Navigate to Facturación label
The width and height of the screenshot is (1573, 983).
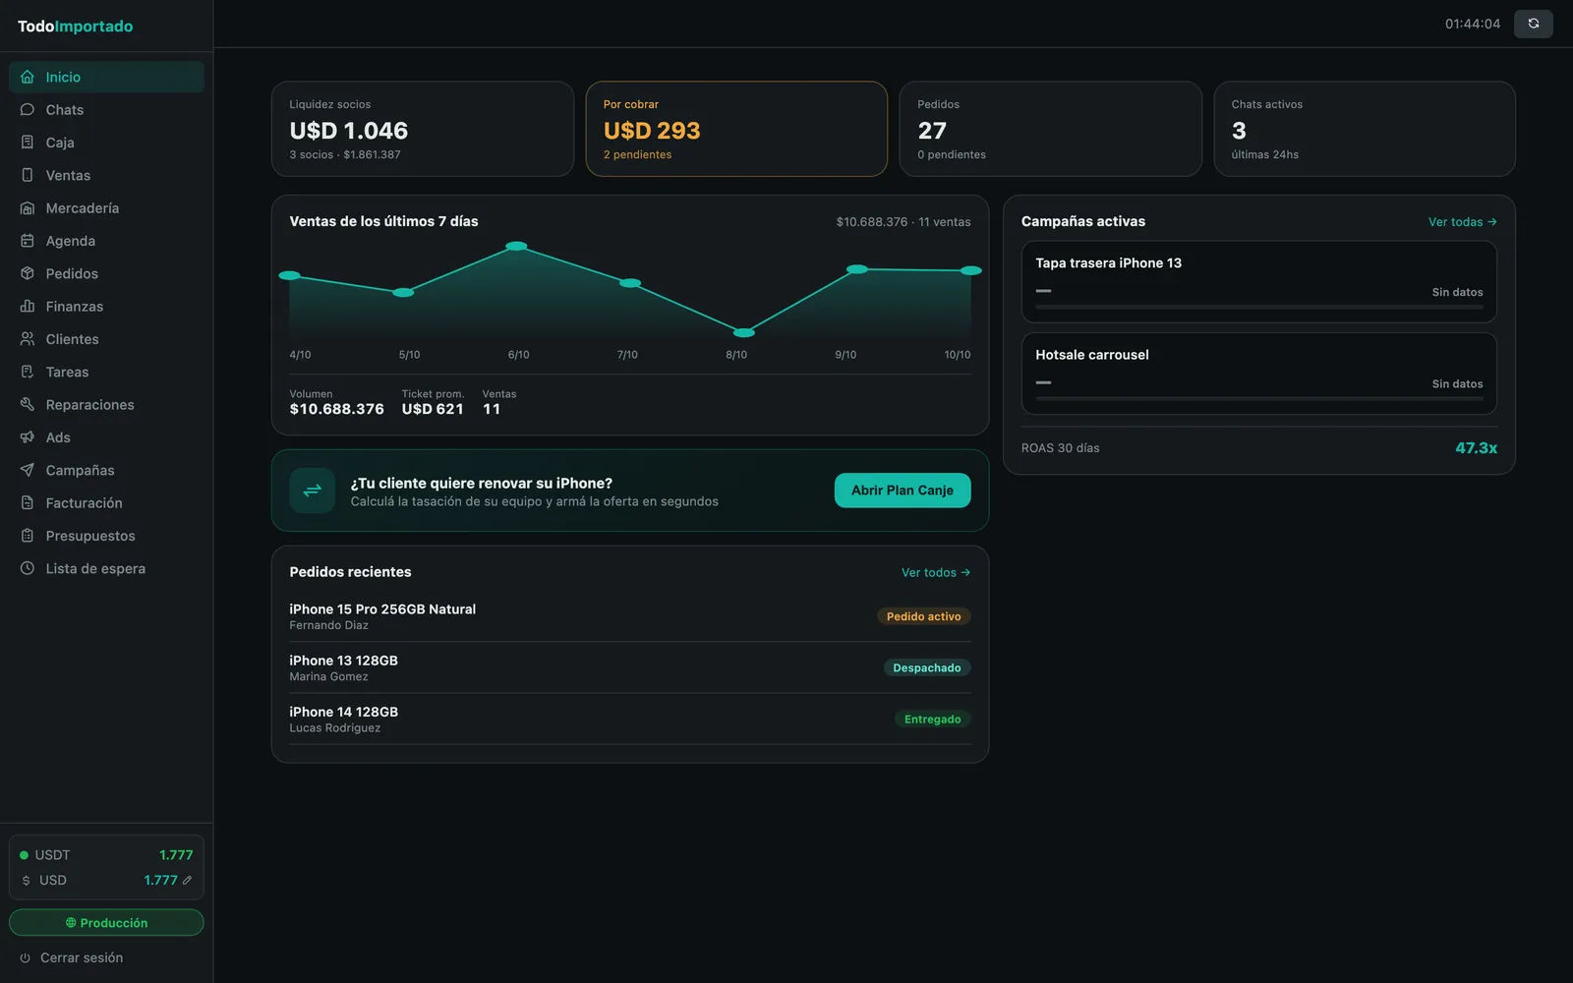[x=85, y=502]
